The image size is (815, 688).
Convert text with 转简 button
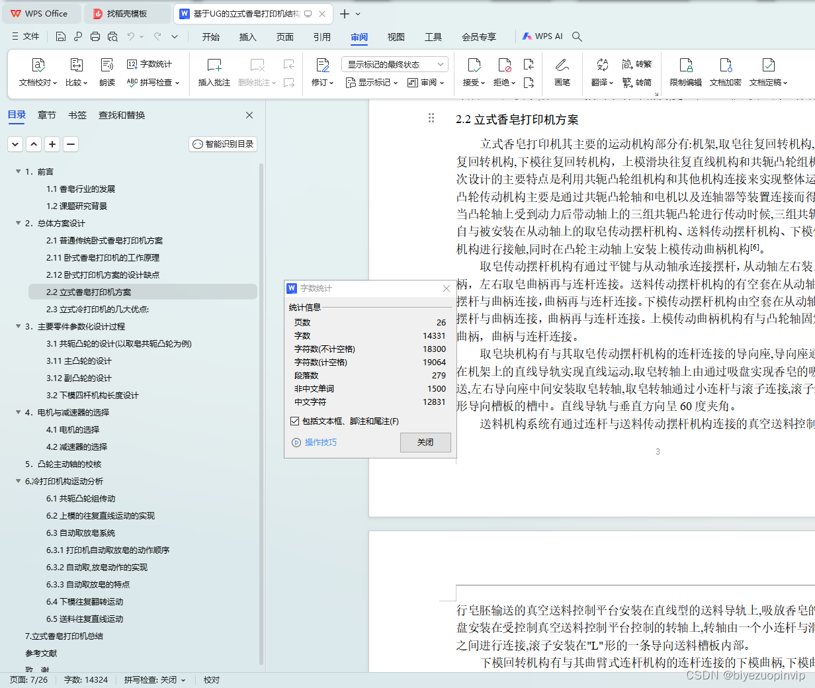click(637, 83)
